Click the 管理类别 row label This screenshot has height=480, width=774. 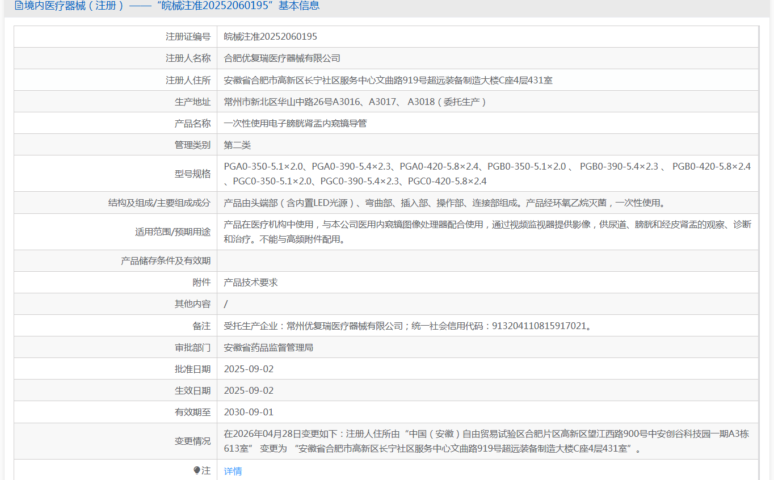(x=192, y=145)
